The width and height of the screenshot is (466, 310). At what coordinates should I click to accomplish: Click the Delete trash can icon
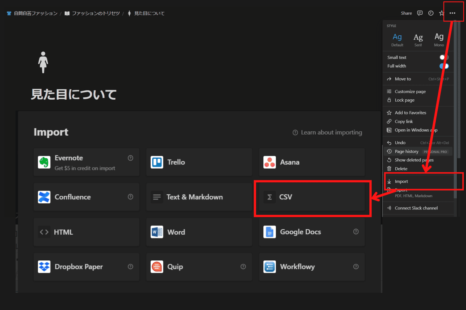389,169
